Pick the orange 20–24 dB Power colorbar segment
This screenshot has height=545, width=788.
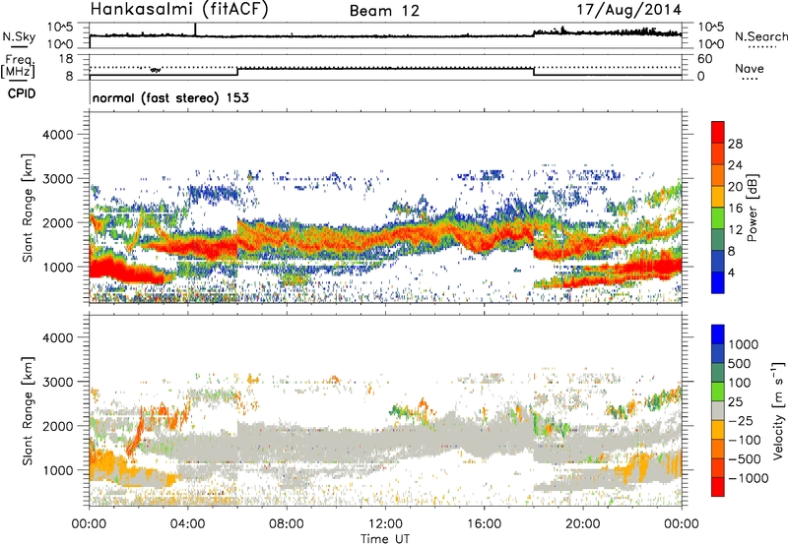tap(718, 175)
